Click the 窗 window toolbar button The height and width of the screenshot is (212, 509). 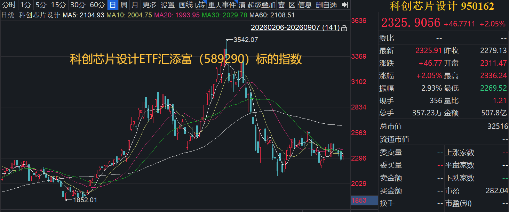[x=281, y=5]
